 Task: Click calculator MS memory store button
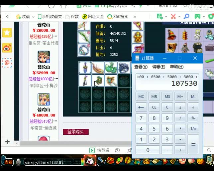point(167,96)
